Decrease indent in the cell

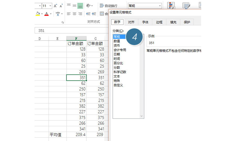[x=88, y=14]
